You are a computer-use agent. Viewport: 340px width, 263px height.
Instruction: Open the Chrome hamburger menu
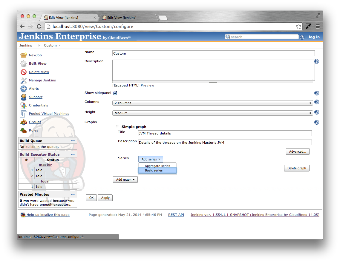point(318,27)
